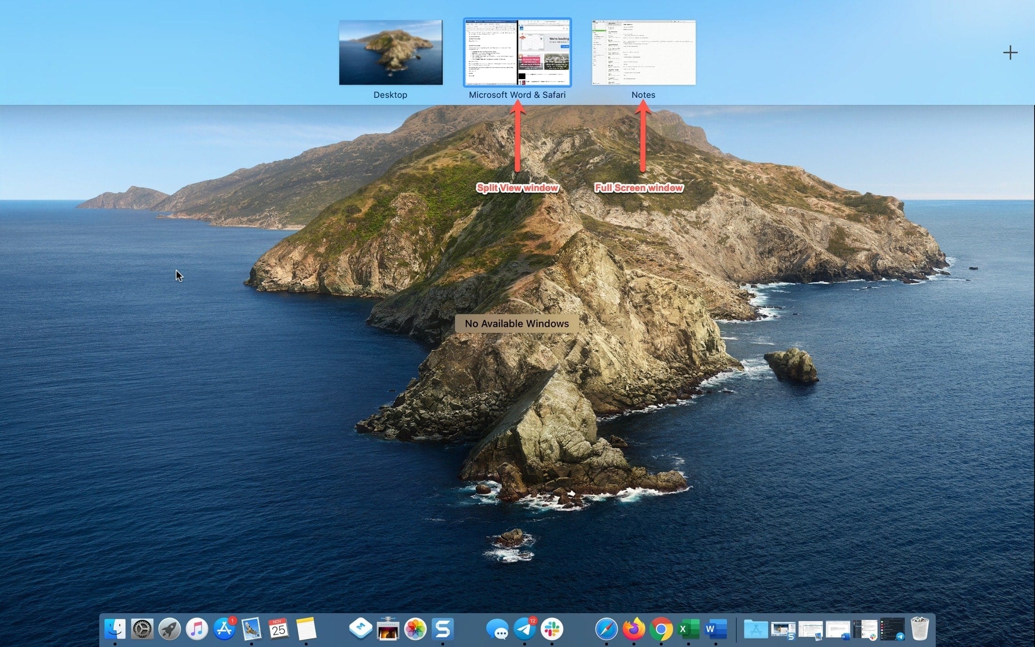Viewport: 1035px width, 647px height.
Task: Switch to the Desktop space thumbnail
Action: pyautogui.click(x=390, y=52)
